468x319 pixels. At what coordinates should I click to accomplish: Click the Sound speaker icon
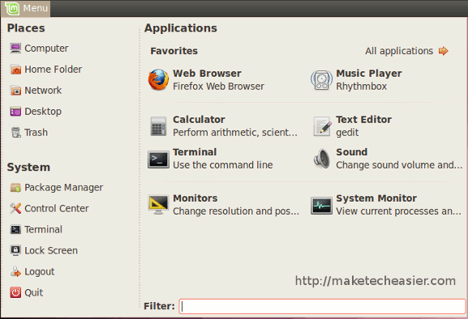point(322,159)
